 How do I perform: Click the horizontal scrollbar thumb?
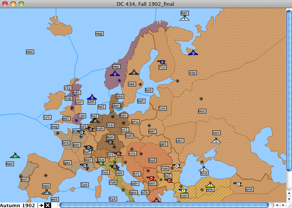tap(164, 205)
